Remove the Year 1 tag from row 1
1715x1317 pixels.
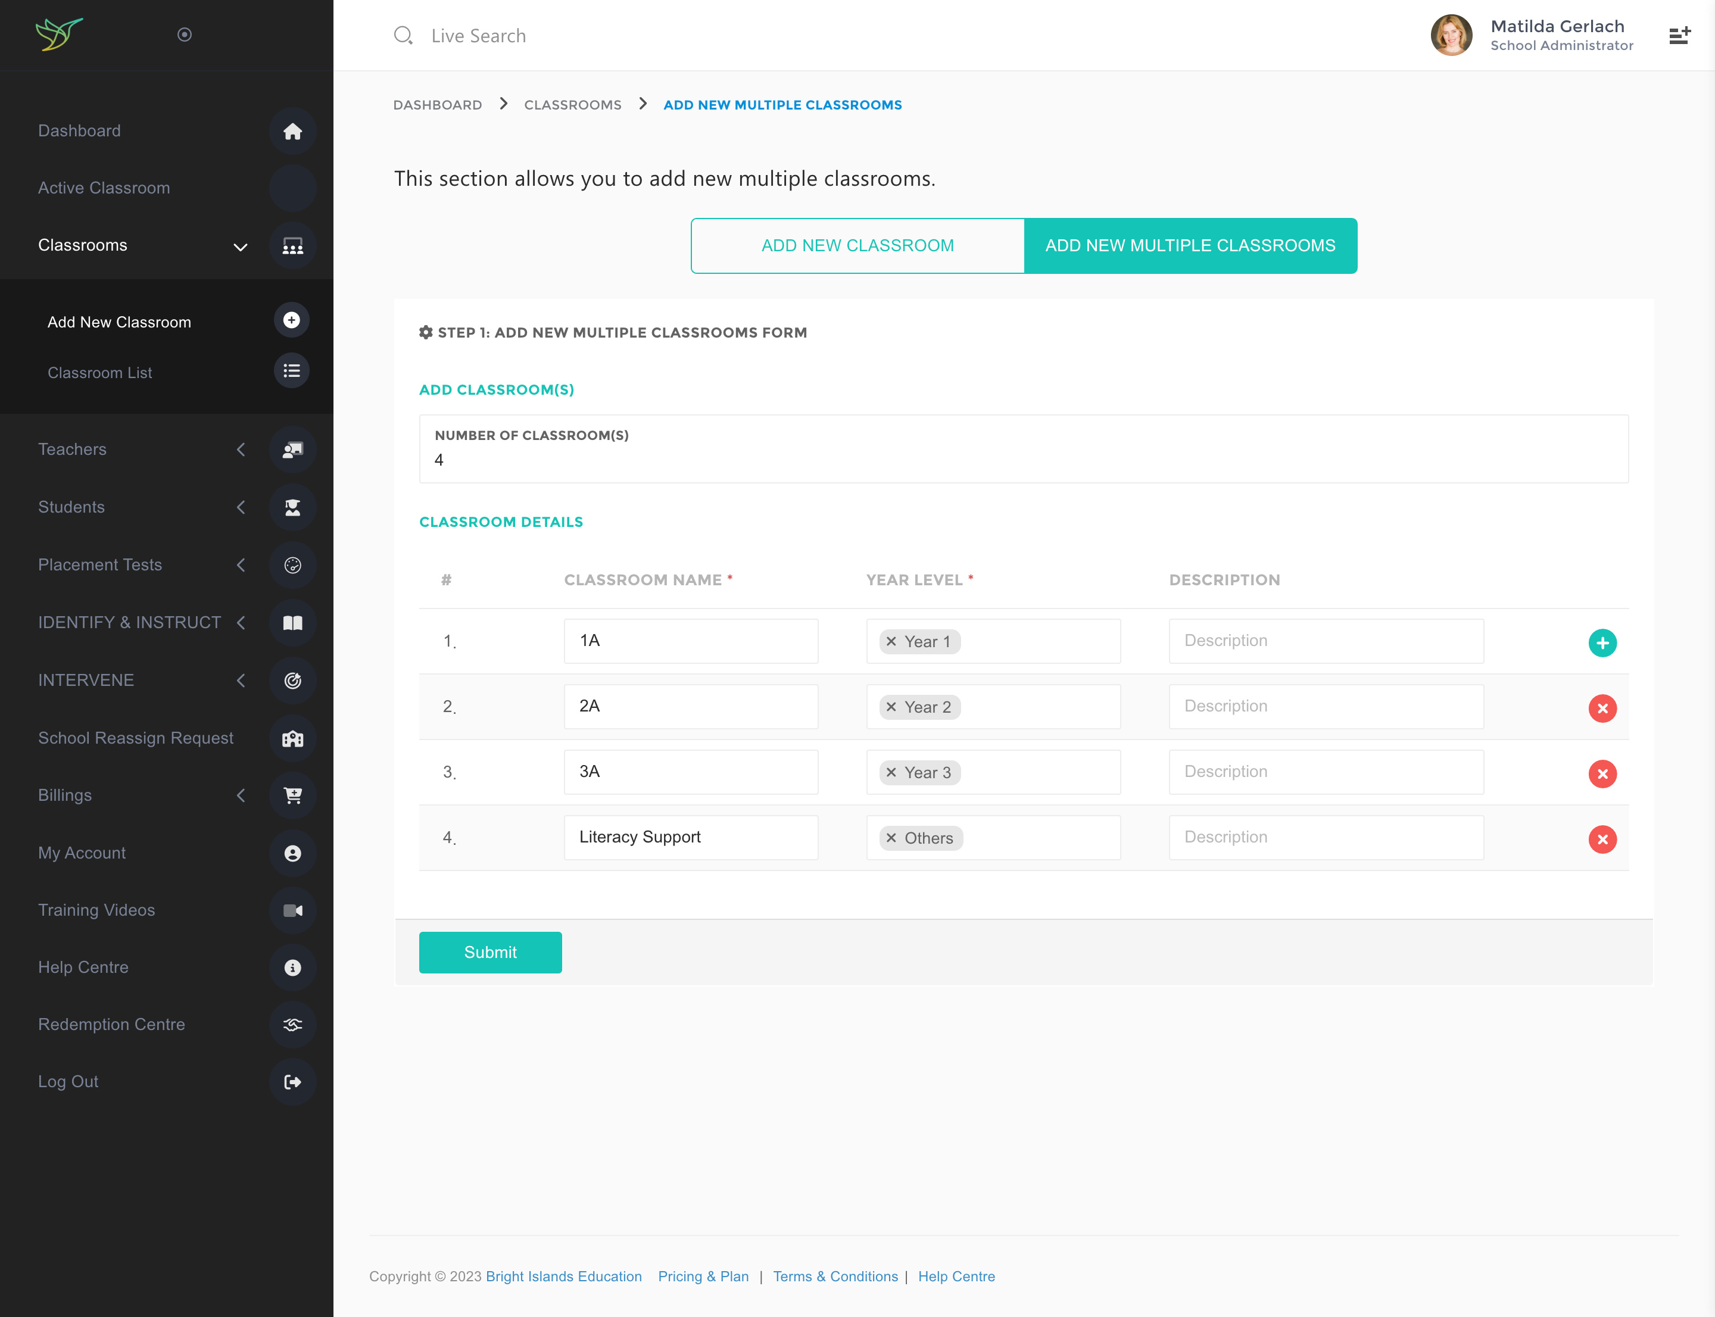[x=891, y=641]
